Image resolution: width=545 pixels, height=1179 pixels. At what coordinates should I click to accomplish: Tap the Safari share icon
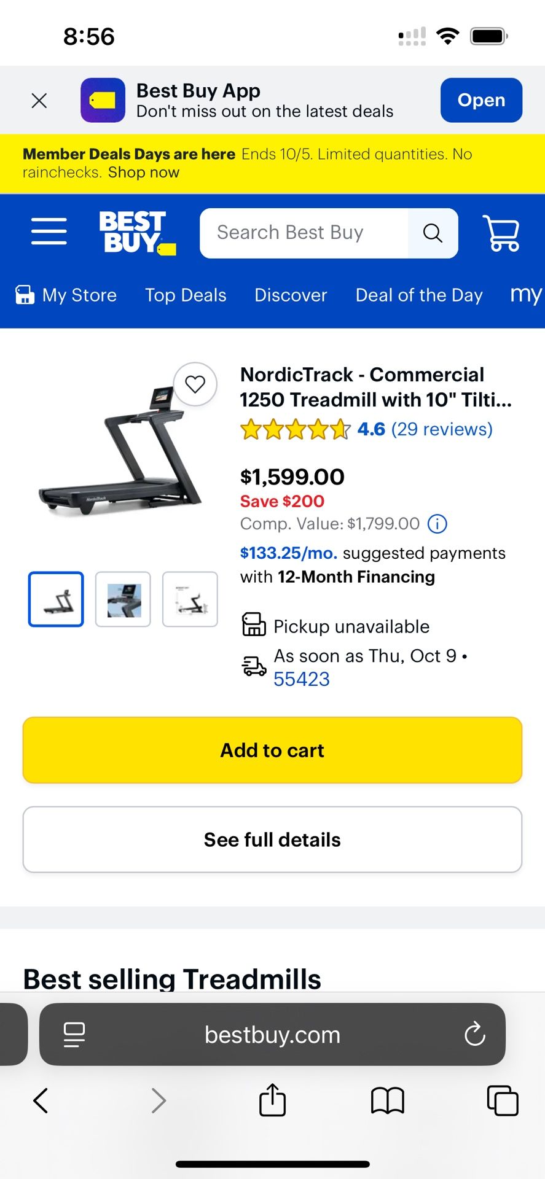coord(272,1100)
